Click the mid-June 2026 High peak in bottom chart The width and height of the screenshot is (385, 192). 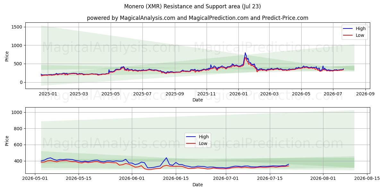coord(166,158)
